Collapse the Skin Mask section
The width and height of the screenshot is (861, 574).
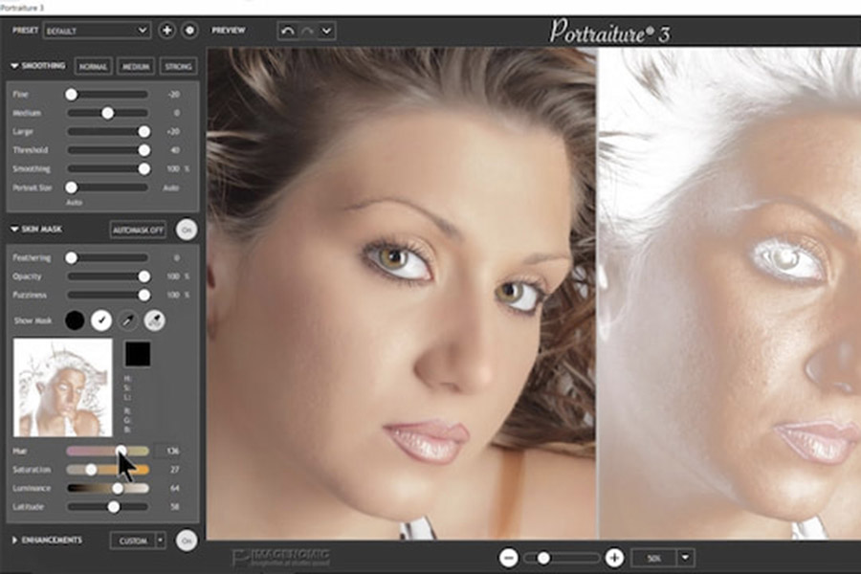[14, 229]
